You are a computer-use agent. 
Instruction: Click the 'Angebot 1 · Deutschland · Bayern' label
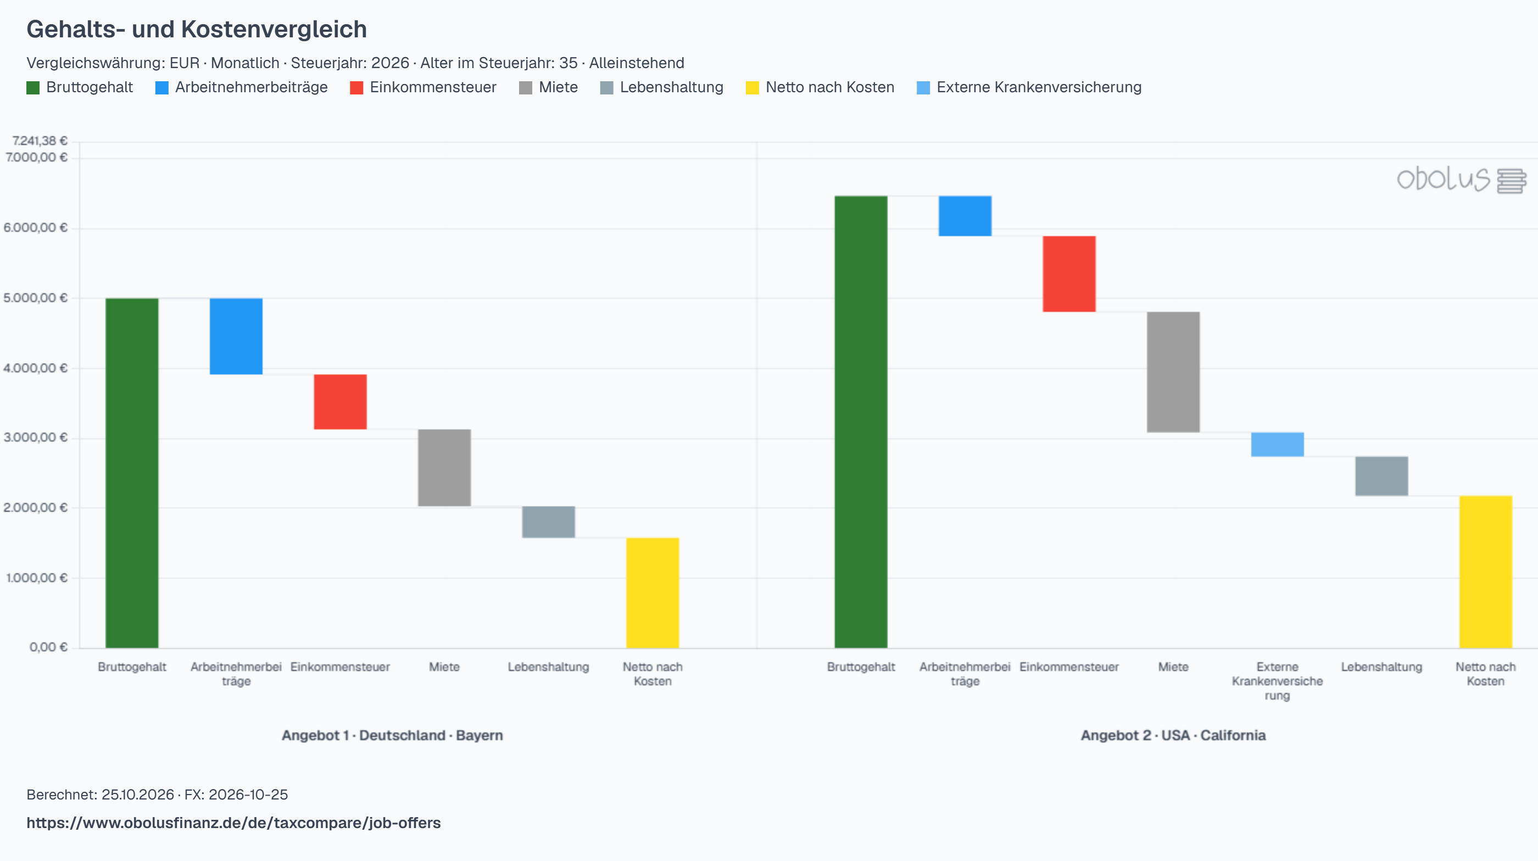click(392, 735)
